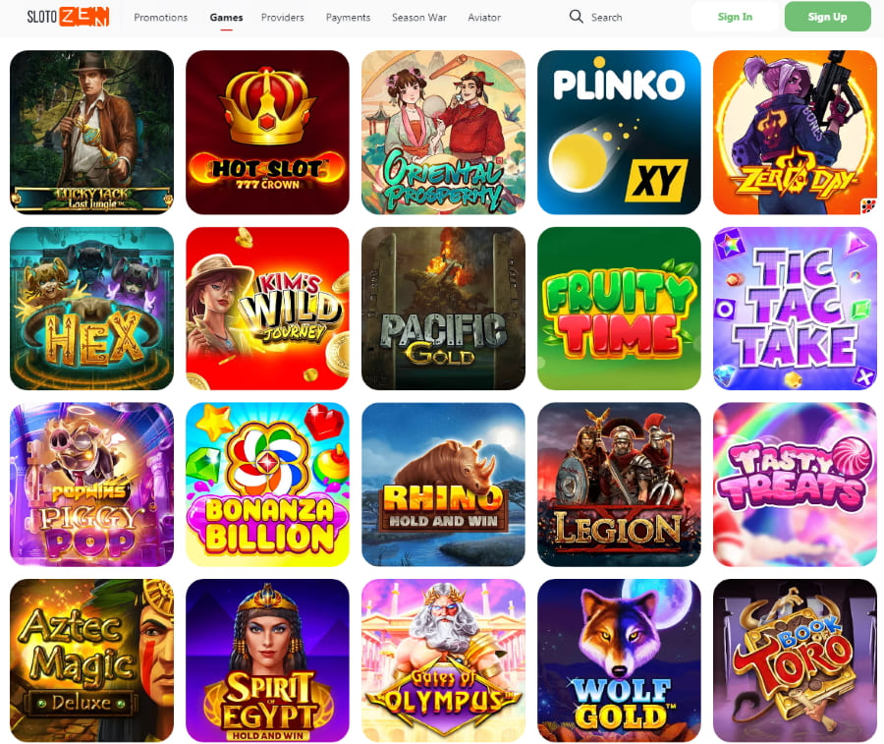This screenshot has height=744, width=884.
Task: Open Kim's Wild Journey game
Action: [x=267, y=309]
